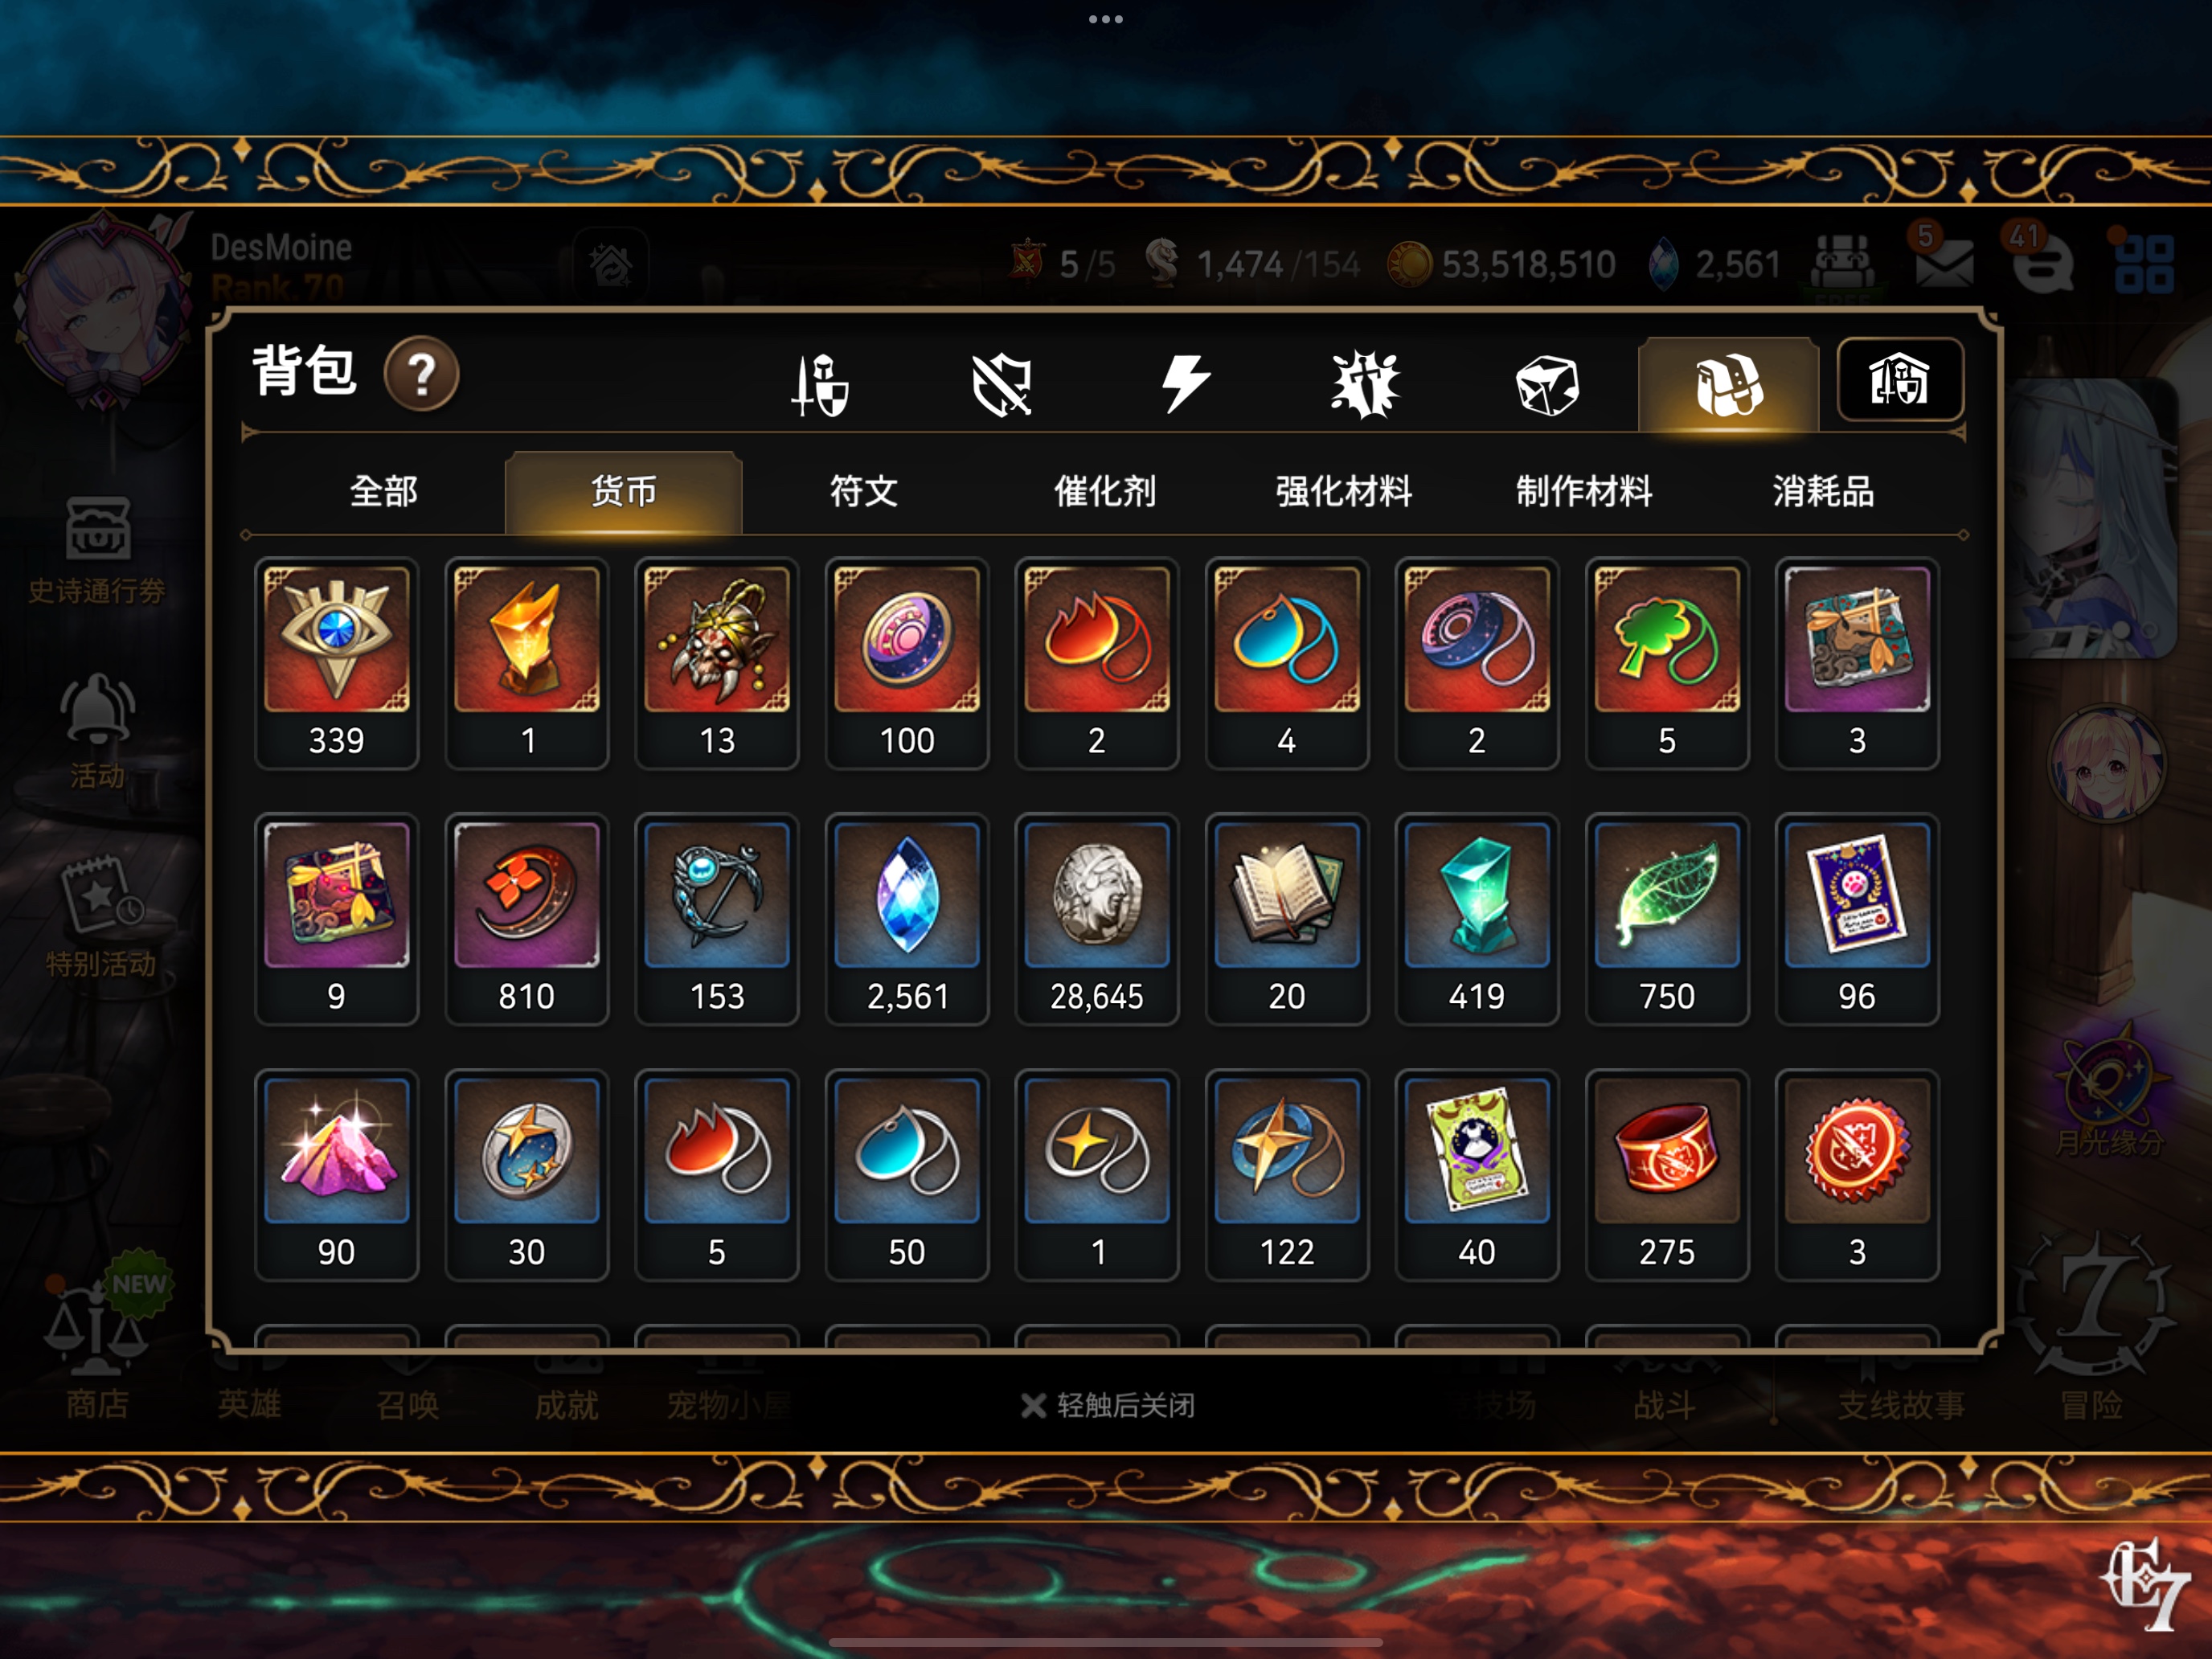
Task: Select the 制作材料 tab
Action: coord(1584,491)
